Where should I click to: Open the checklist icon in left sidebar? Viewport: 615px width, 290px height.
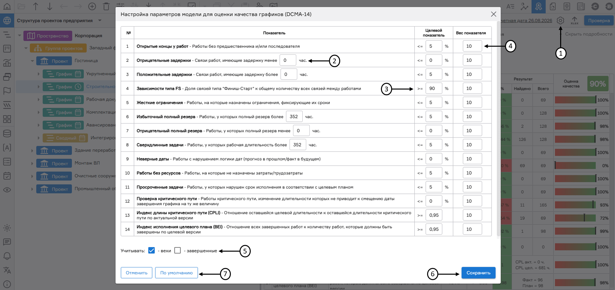(x=7, y=161)
